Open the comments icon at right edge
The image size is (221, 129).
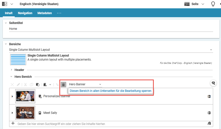point(213,83)
